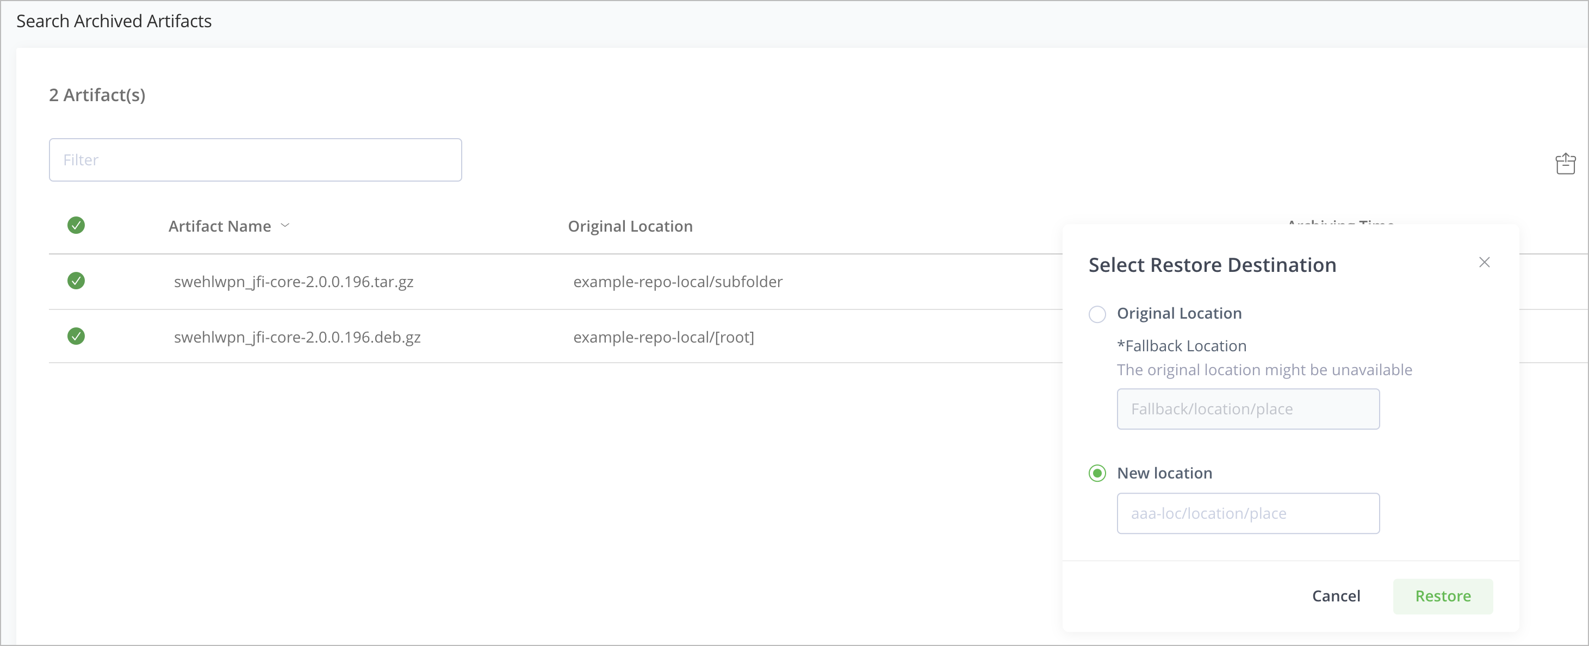Click the Original Location radio label text
Image resolution: width=1589 pixels, height=646 pixels.
point(1179,313)
